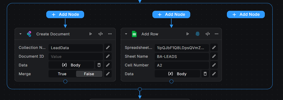Edit Add Row Data field with pencil

214,74
